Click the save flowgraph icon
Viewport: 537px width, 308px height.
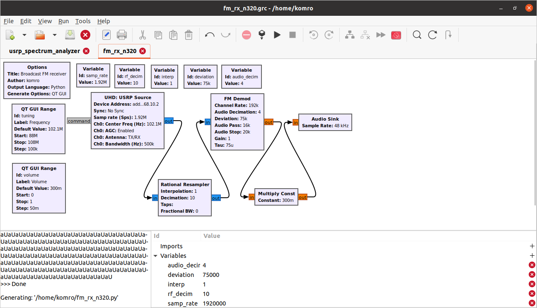(70, 35)
